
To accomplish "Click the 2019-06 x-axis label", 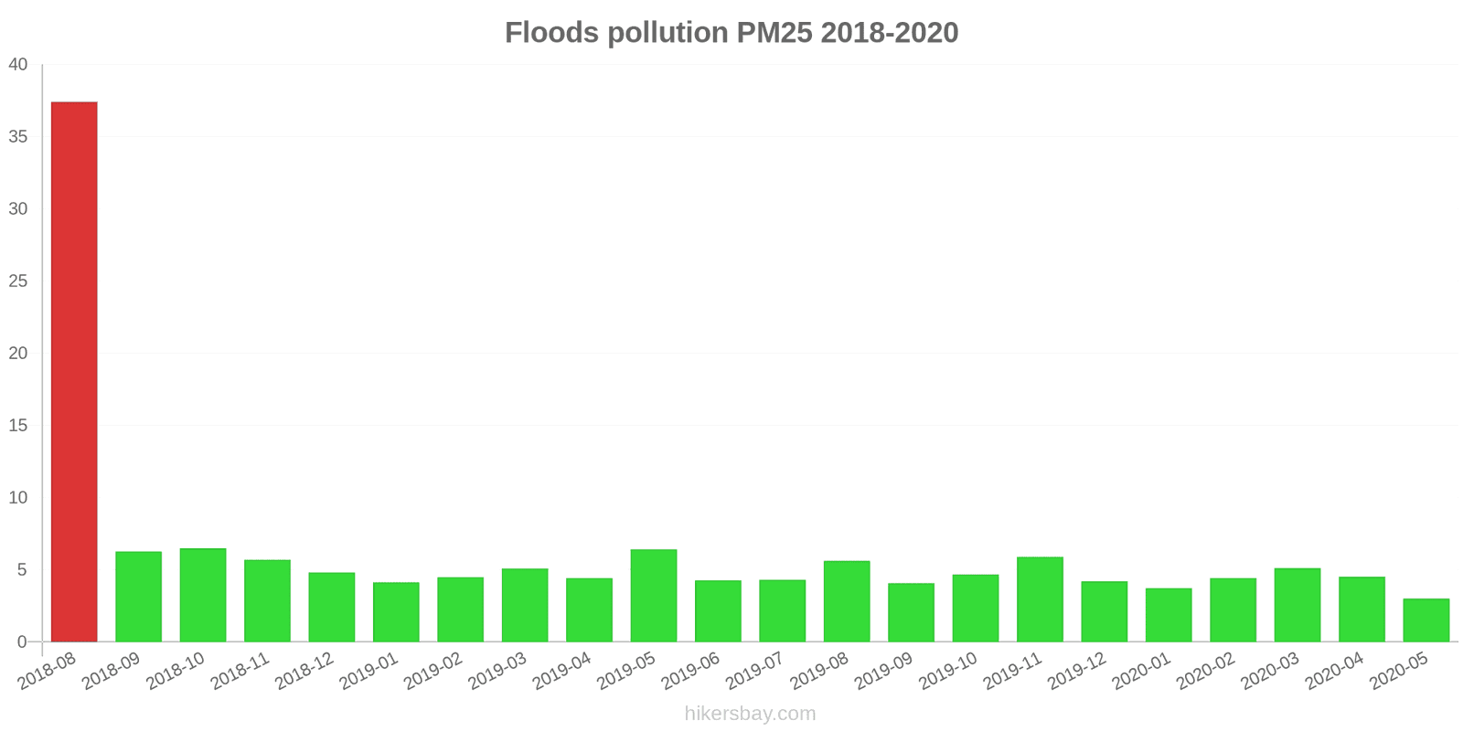I will 691,672.
